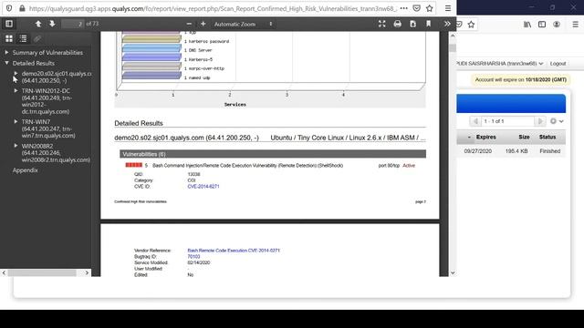Open page actions three-dot menu

(x=403, y=8)
